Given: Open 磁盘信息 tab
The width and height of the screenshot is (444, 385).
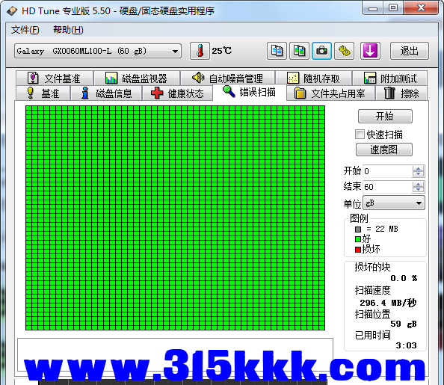Looking at the screenshot, I should click(106, 93).
